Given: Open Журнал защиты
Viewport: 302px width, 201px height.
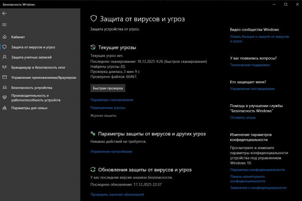Looking at the screenshot, I should click(x=104, y=116).
